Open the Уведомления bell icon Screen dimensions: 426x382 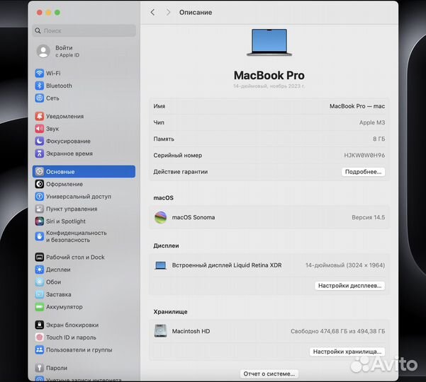[40, 116]
